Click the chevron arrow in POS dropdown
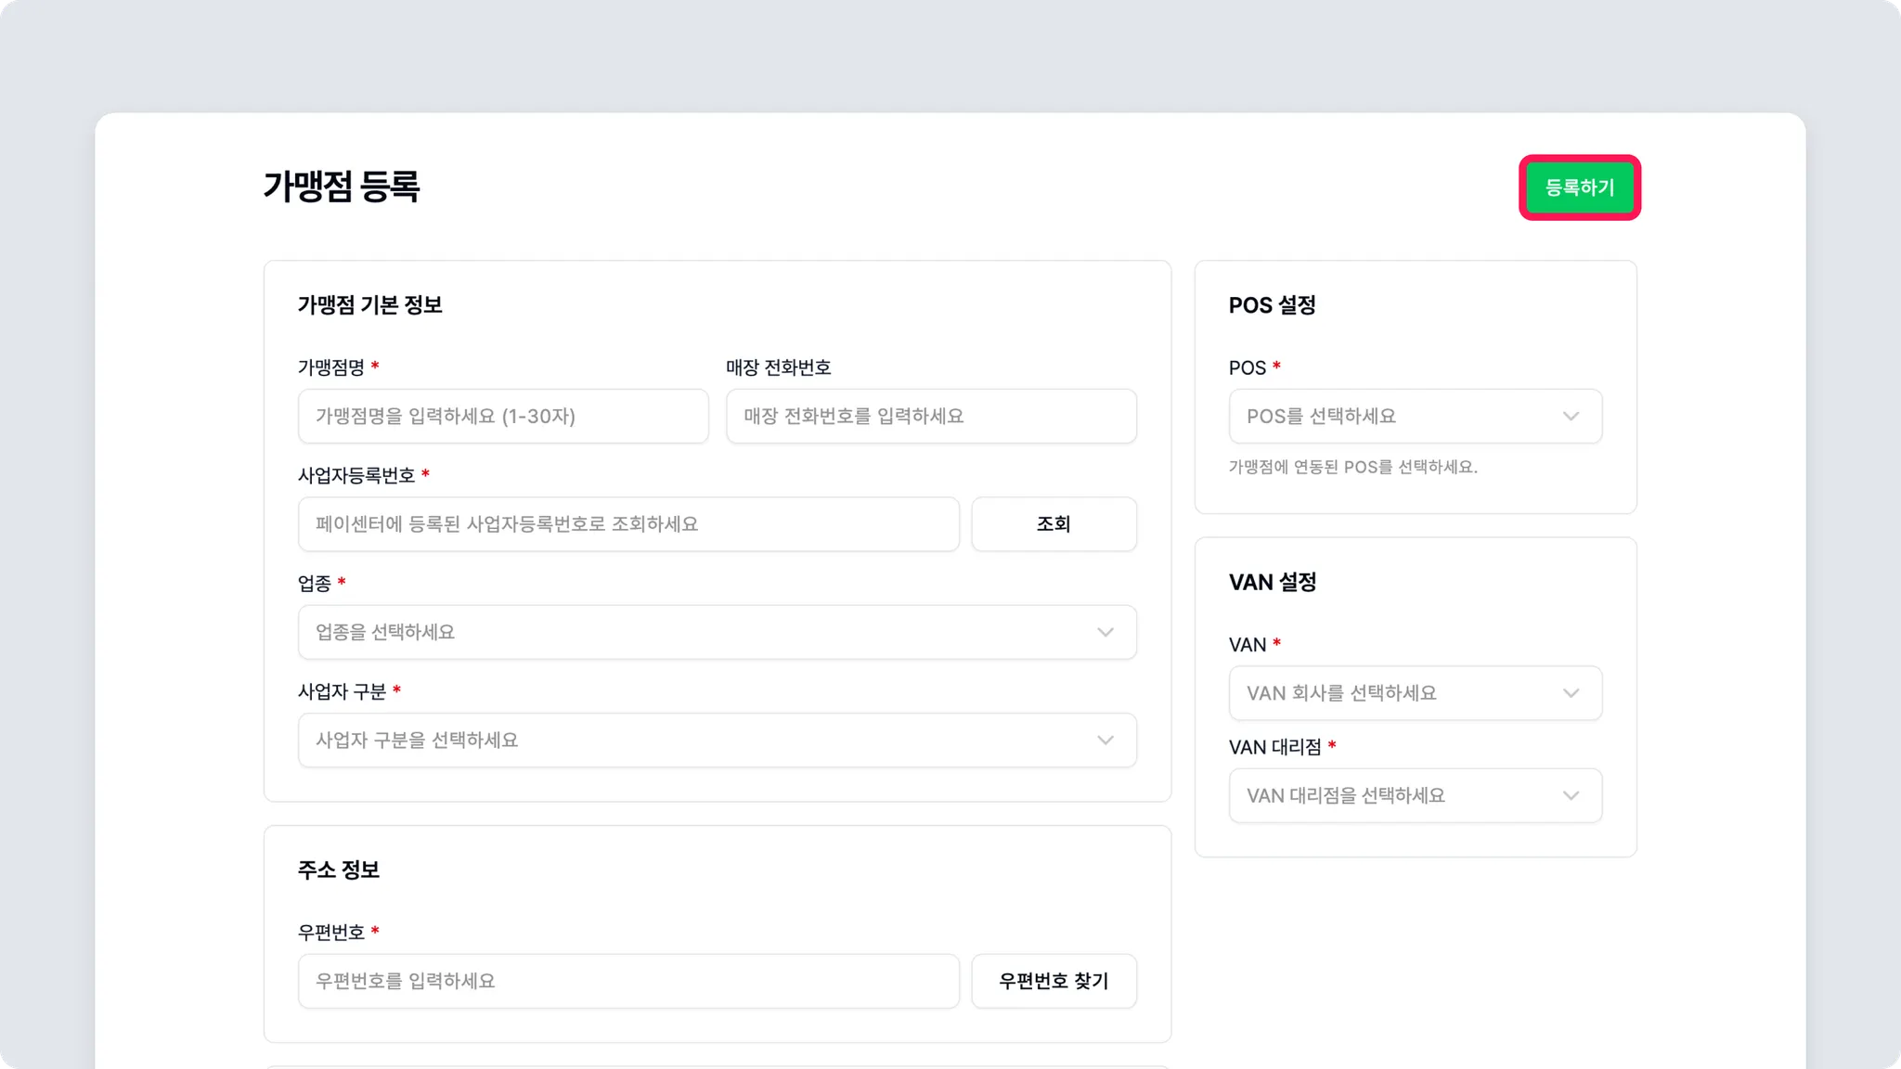1901x1069 pixels. [x=1571, y=416]
